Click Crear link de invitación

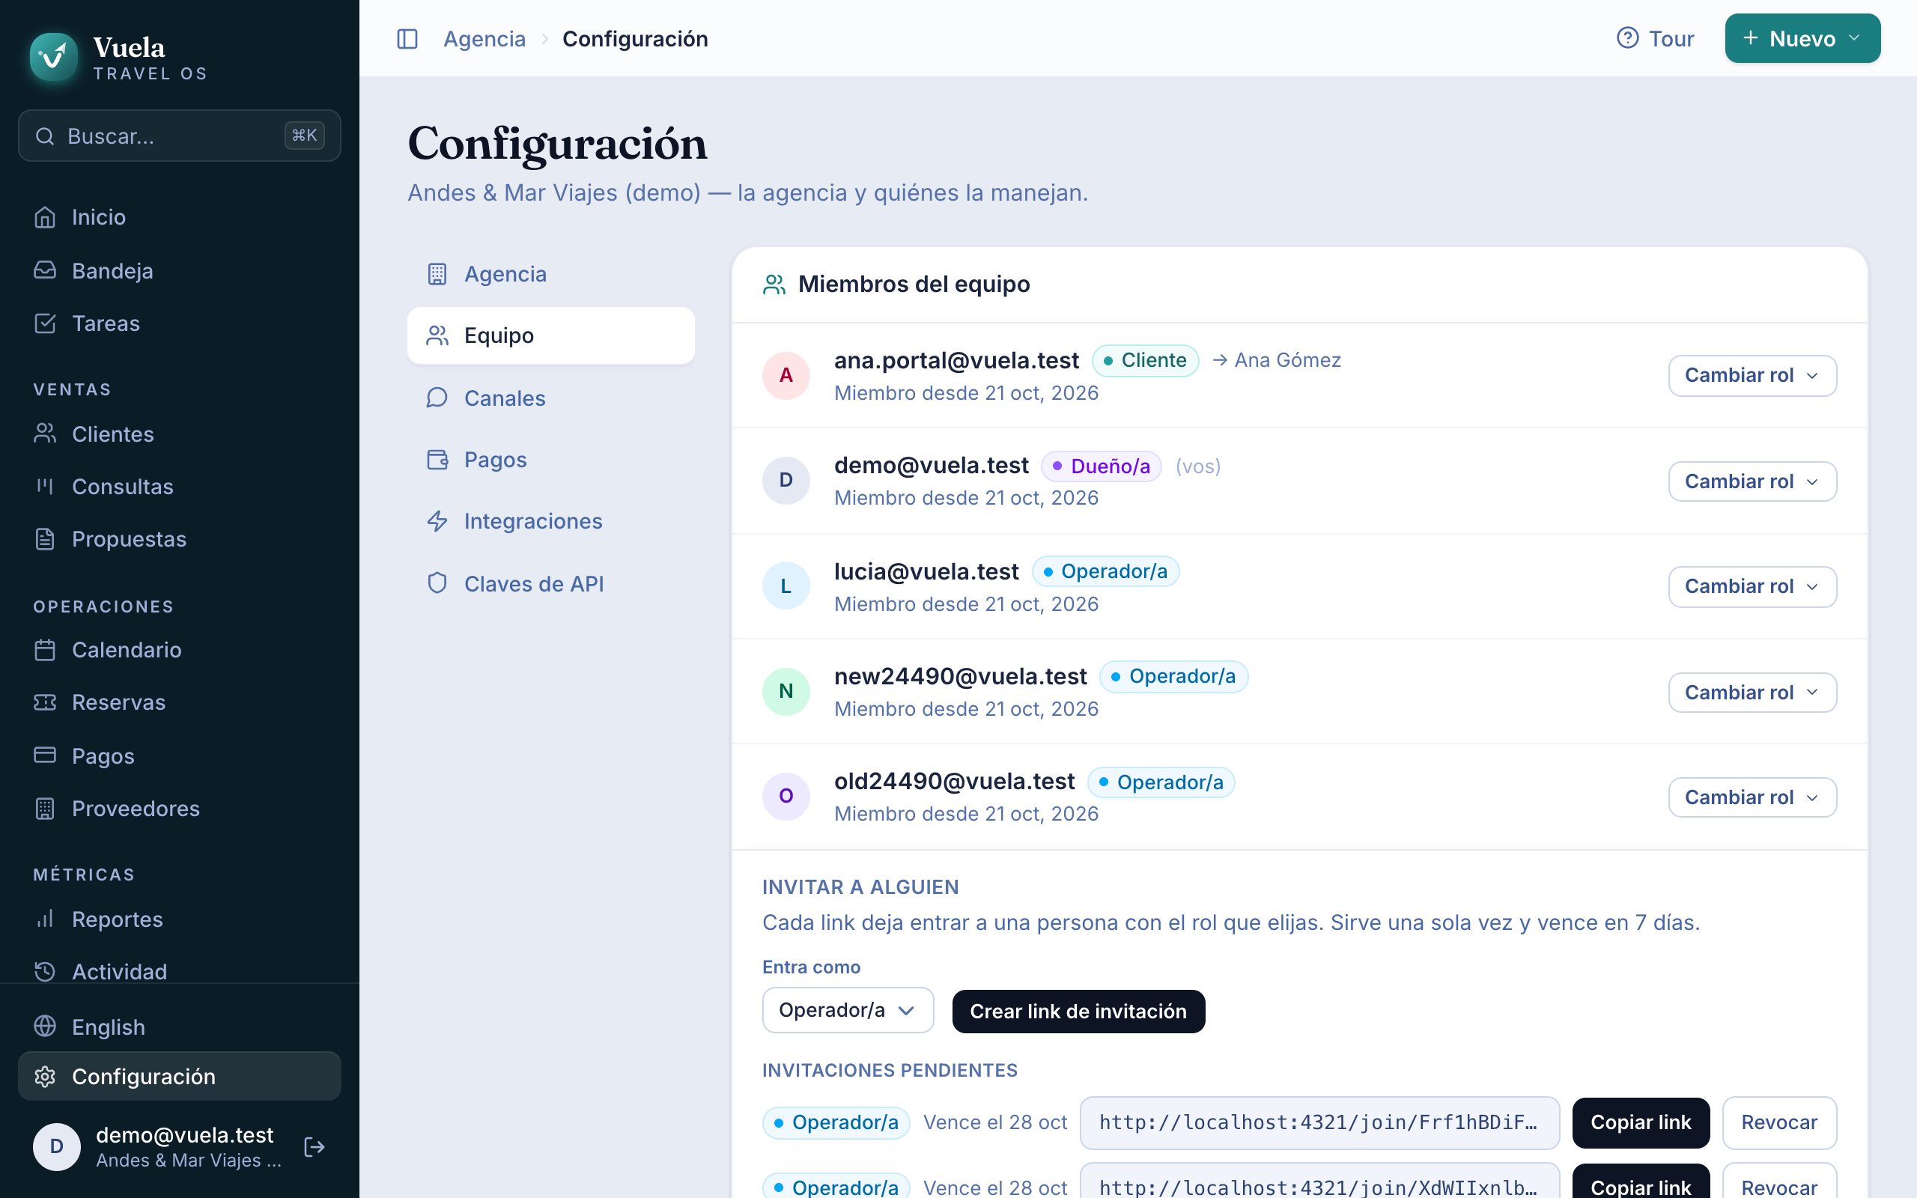tap(1078, 1011)
